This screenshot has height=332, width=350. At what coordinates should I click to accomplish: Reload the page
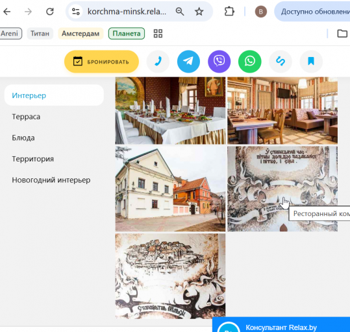(50, 12)
